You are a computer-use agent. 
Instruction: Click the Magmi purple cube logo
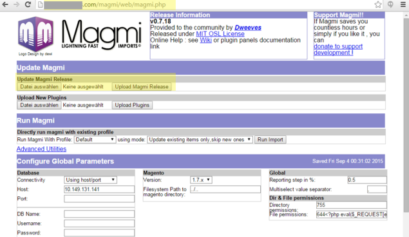35,34
